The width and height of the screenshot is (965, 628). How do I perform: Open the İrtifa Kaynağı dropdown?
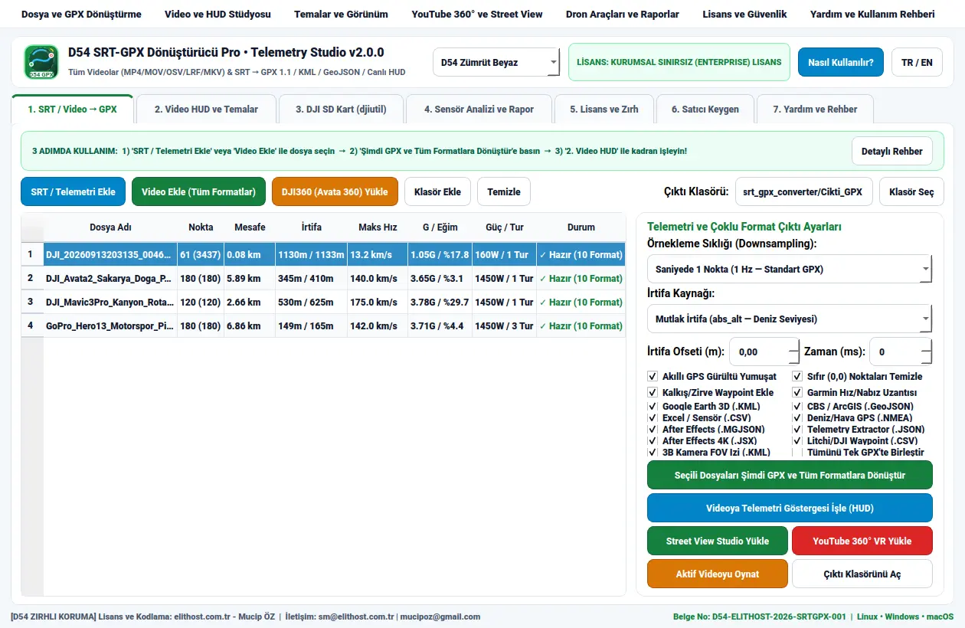point(790,319)
